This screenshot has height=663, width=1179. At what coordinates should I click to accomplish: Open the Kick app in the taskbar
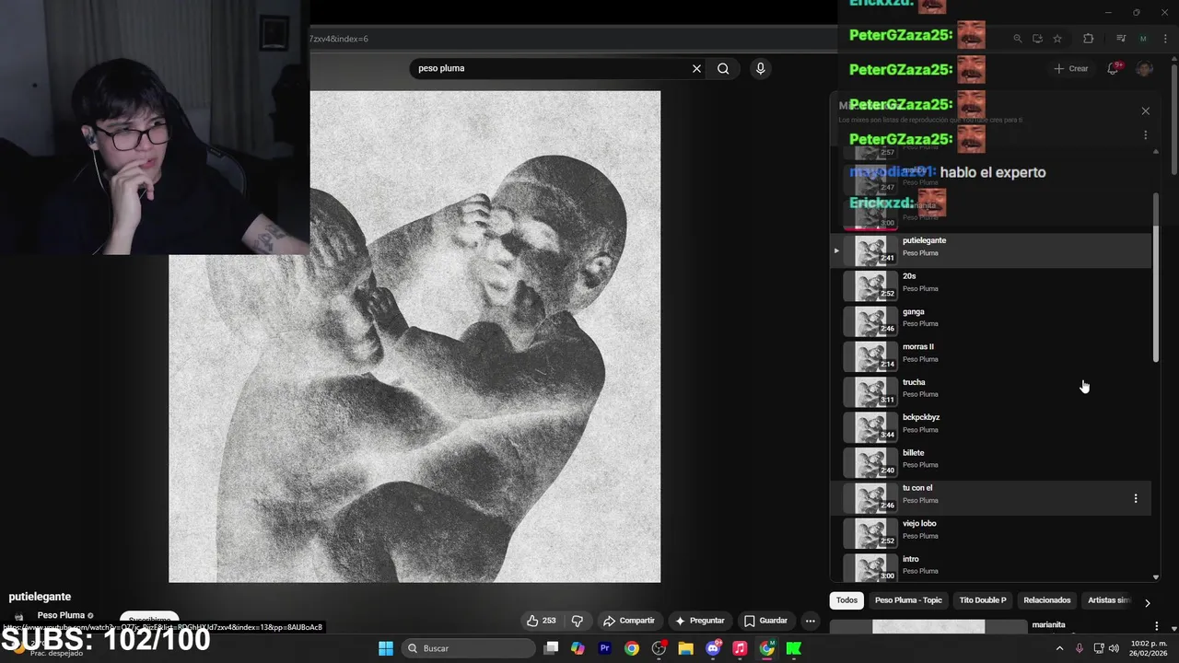click(794, 648)
